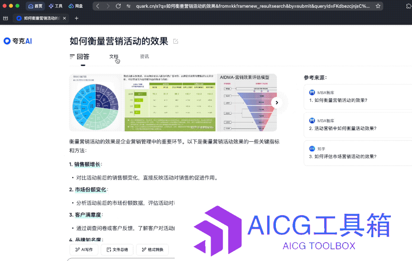
Task: Click the 格式转换 button
Action: 152,250
